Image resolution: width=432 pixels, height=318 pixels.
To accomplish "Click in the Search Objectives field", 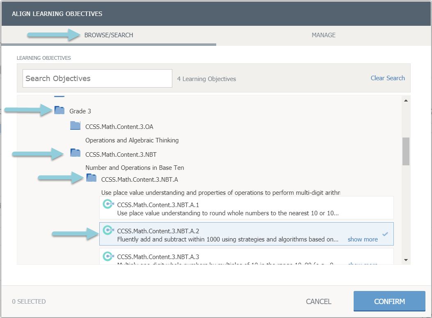I will [x=97, y=78].
